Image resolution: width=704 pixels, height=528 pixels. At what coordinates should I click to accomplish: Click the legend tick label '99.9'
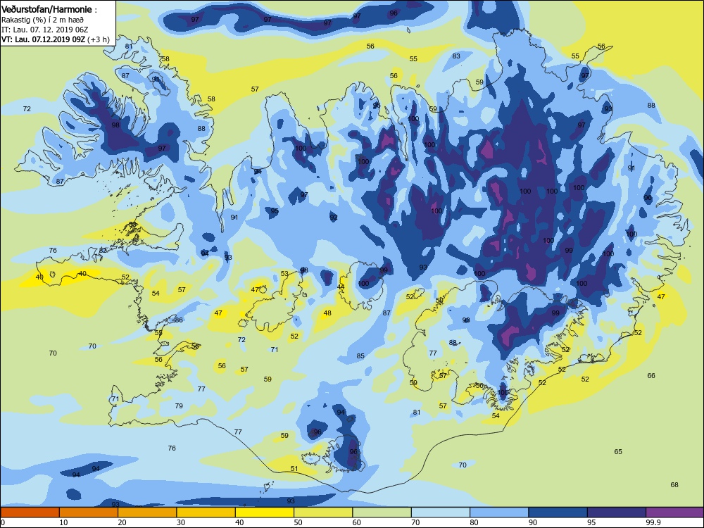coord(653,522)
